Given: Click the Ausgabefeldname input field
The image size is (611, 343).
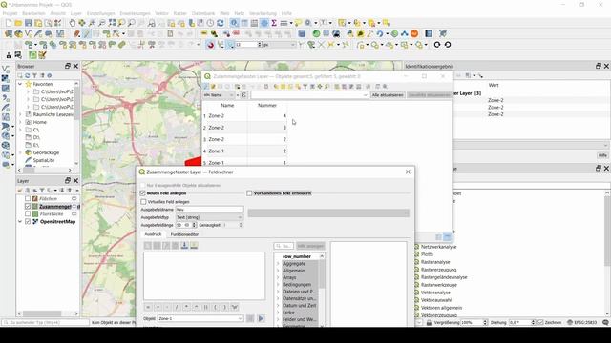Looking at the screenshot, I should 209,210.
